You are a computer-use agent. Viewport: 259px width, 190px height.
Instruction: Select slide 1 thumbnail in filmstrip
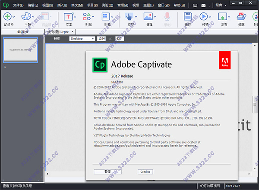[x=20, y=50]
